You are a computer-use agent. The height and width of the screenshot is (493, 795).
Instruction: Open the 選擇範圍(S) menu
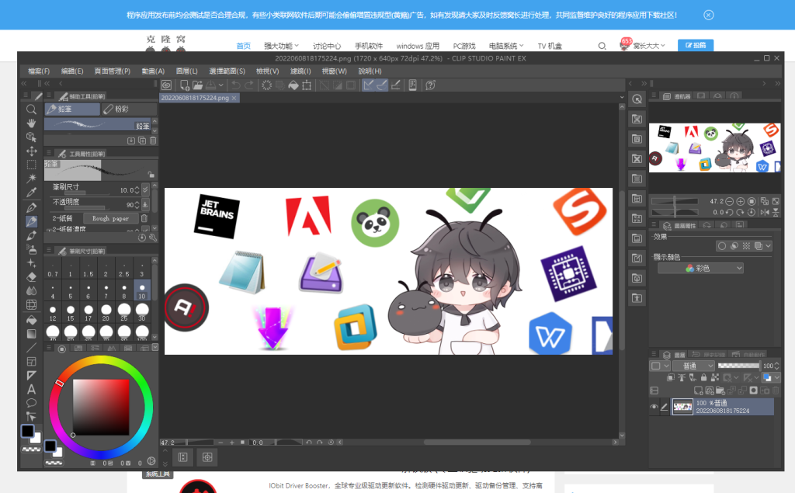click(x=227, y=71)
